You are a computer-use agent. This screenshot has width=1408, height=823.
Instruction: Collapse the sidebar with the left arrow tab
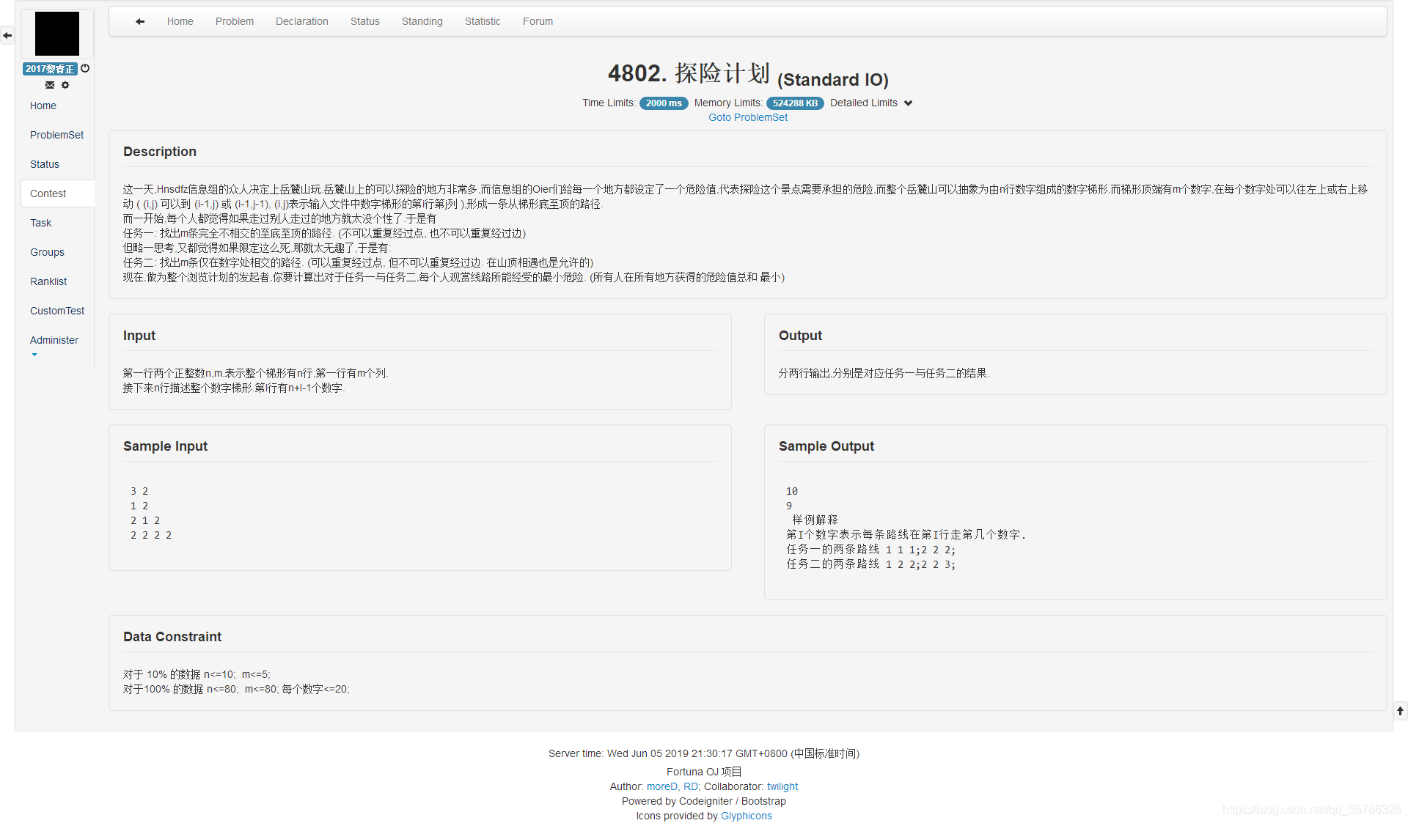(x=7, y=35)
